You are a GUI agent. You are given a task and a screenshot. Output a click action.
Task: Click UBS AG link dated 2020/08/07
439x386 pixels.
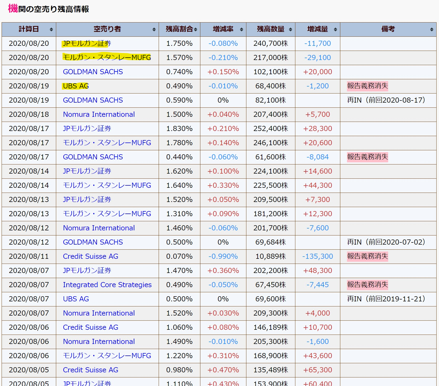tap(76, 299)
